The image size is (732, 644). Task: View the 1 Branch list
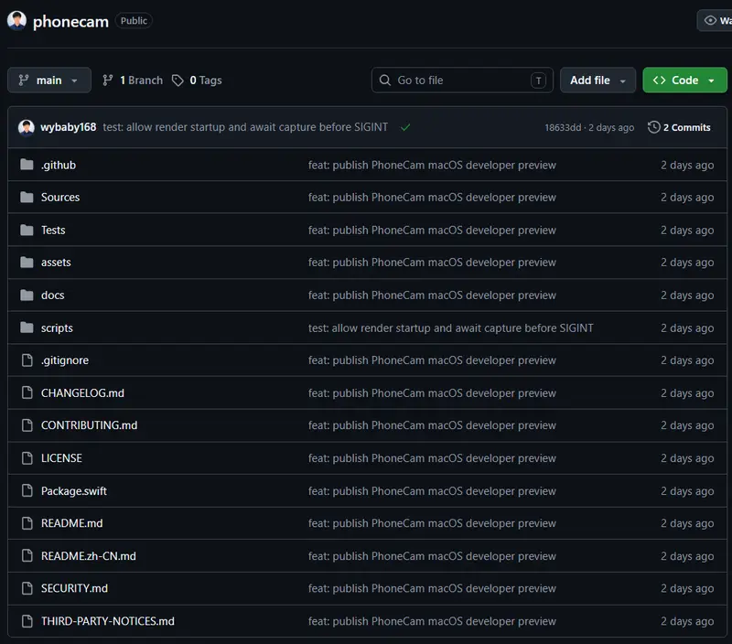tap(133, 80)
